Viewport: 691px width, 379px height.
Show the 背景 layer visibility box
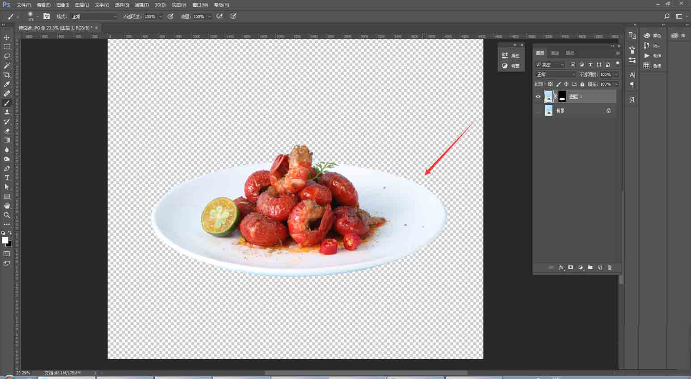(538, 111)
